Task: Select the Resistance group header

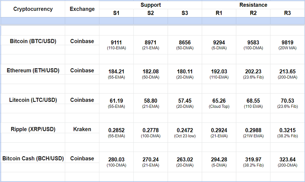Action: 253,5
